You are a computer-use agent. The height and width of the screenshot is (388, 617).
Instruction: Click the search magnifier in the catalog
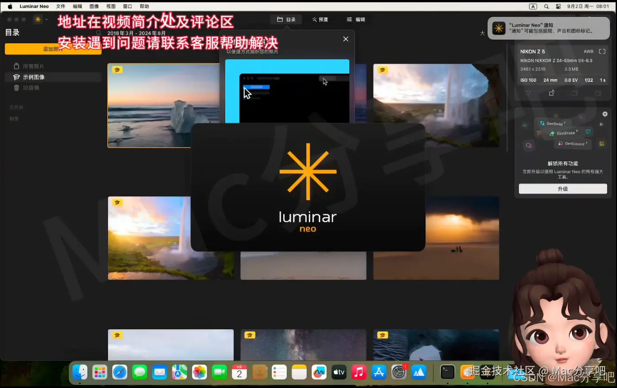99,33
